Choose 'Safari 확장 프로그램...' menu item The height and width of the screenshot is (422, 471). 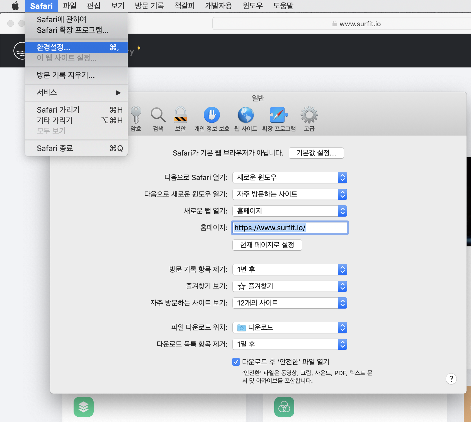(x=76, y=30)
